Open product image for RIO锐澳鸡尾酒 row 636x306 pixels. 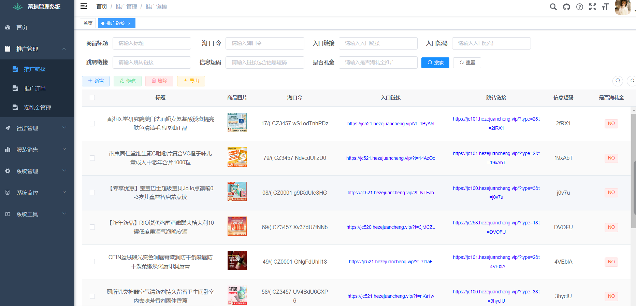[237, 226]
